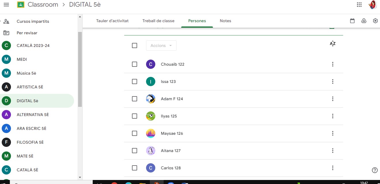The height and width of the screenshot is (184, 380).
Task: Open the Classroom calendar icon
Action: tap(352, 20)
